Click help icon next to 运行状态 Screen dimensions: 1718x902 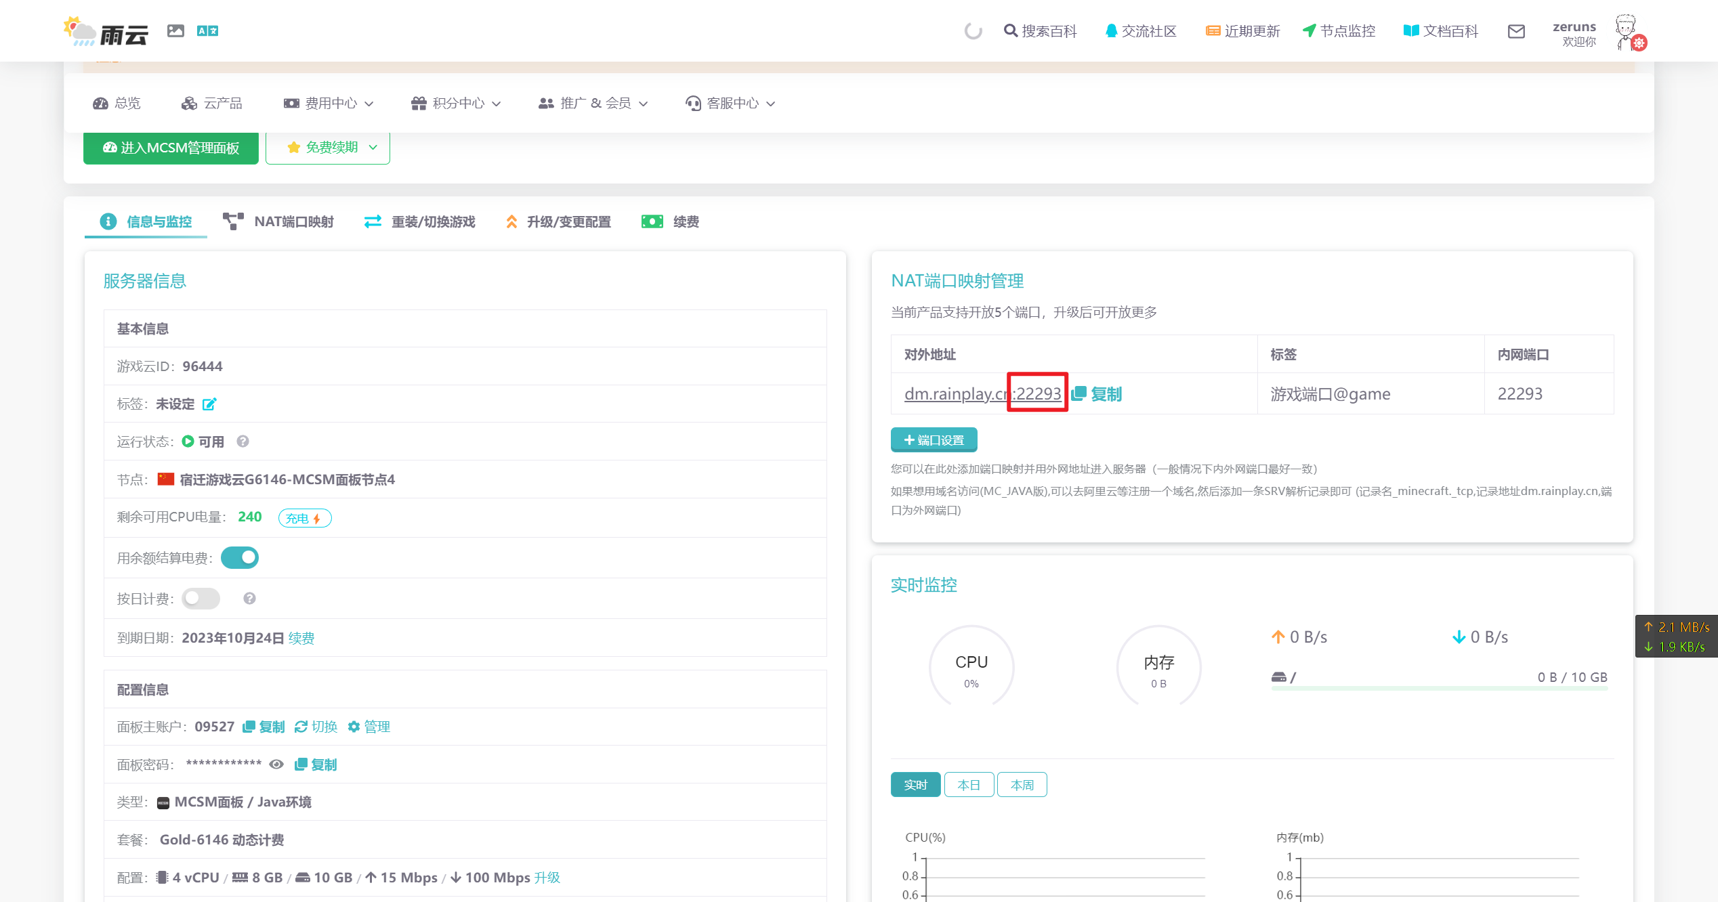(243, 442)
